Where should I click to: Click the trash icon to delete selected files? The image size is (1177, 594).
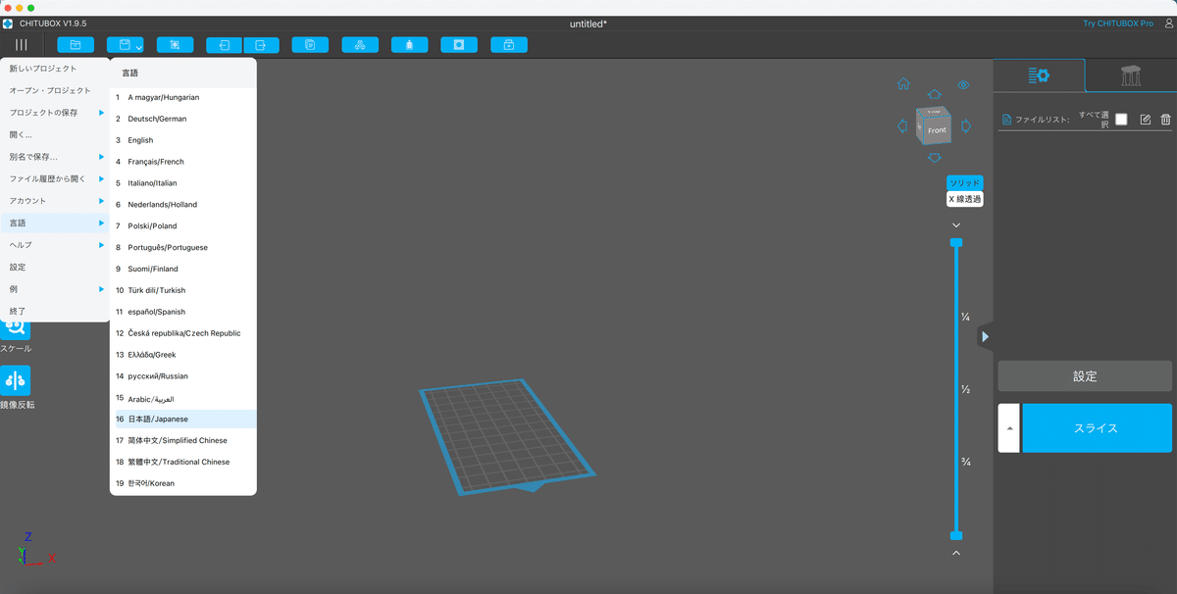(x=1166, y=120)
